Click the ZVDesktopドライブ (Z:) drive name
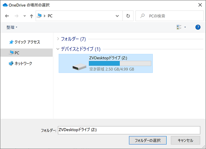The image size is (206, 149). 108,58
